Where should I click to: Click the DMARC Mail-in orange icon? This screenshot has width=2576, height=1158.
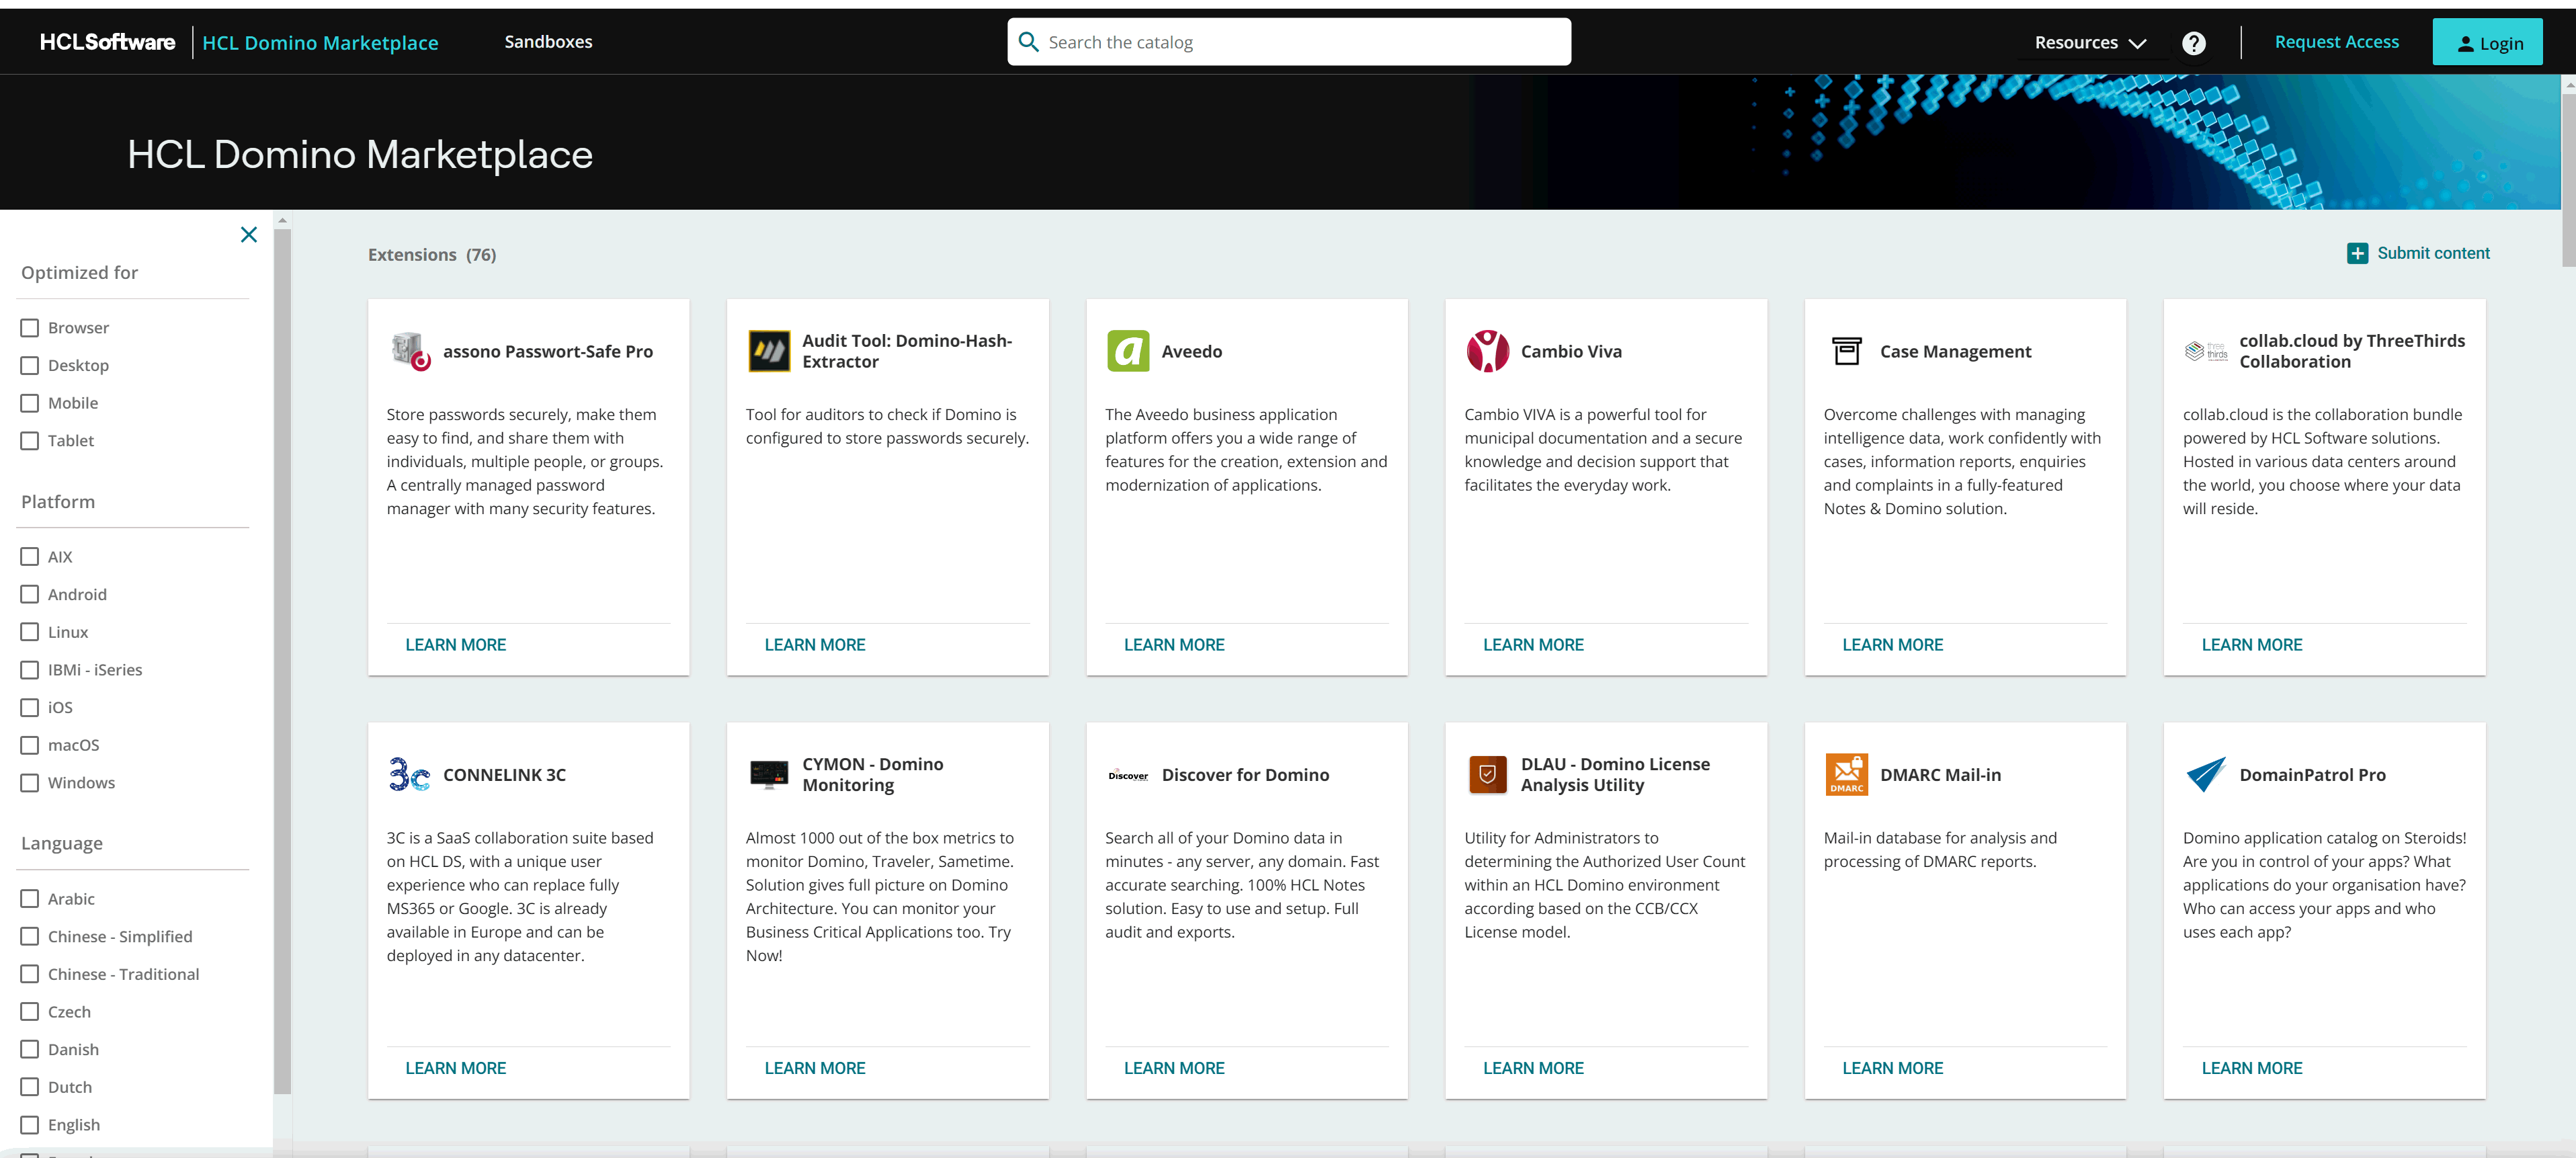pos(1846,775)
